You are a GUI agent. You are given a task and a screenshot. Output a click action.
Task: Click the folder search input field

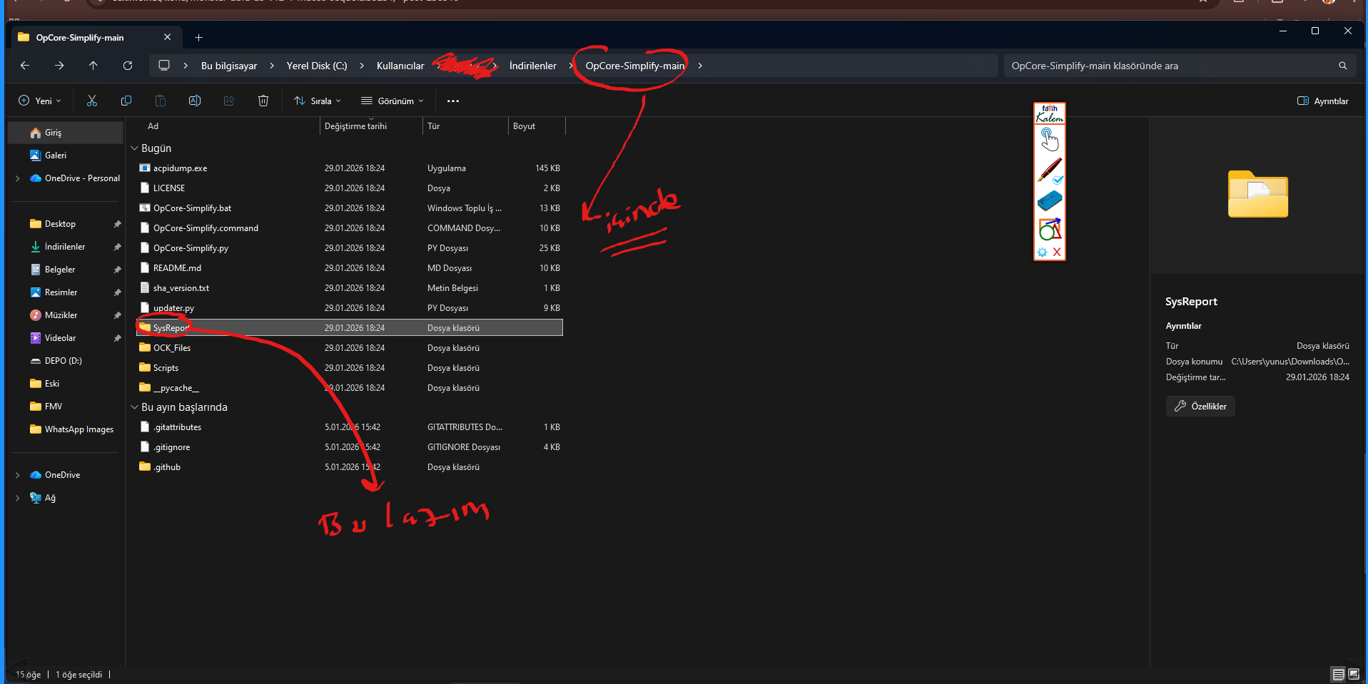click(x=1170, y=66)
